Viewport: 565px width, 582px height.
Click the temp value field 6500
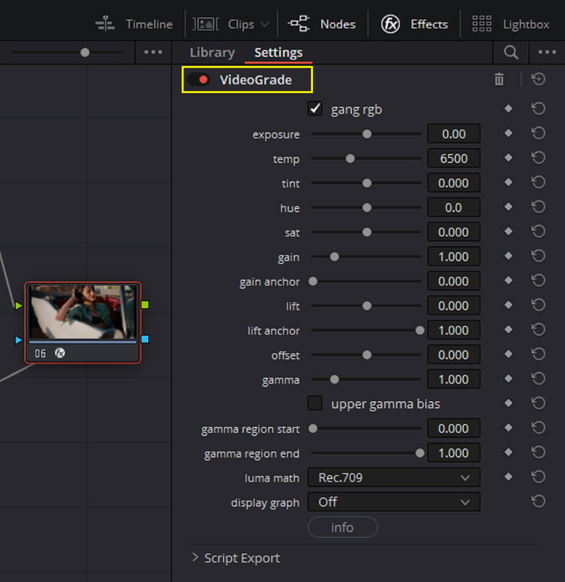(x=454, y=158)
